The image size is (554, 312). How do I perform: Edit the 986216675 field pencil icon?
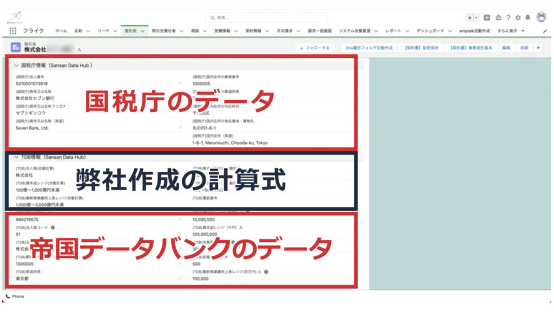point(180,219)
